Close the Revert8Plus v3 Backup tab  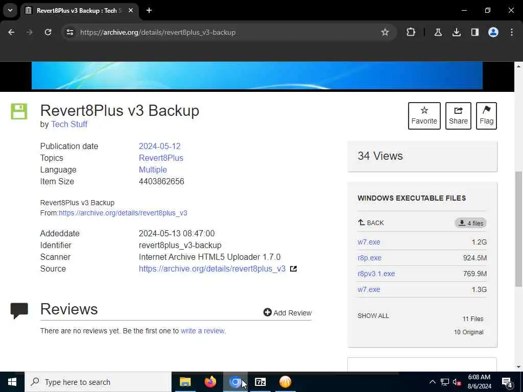click(x=131, y=11)
